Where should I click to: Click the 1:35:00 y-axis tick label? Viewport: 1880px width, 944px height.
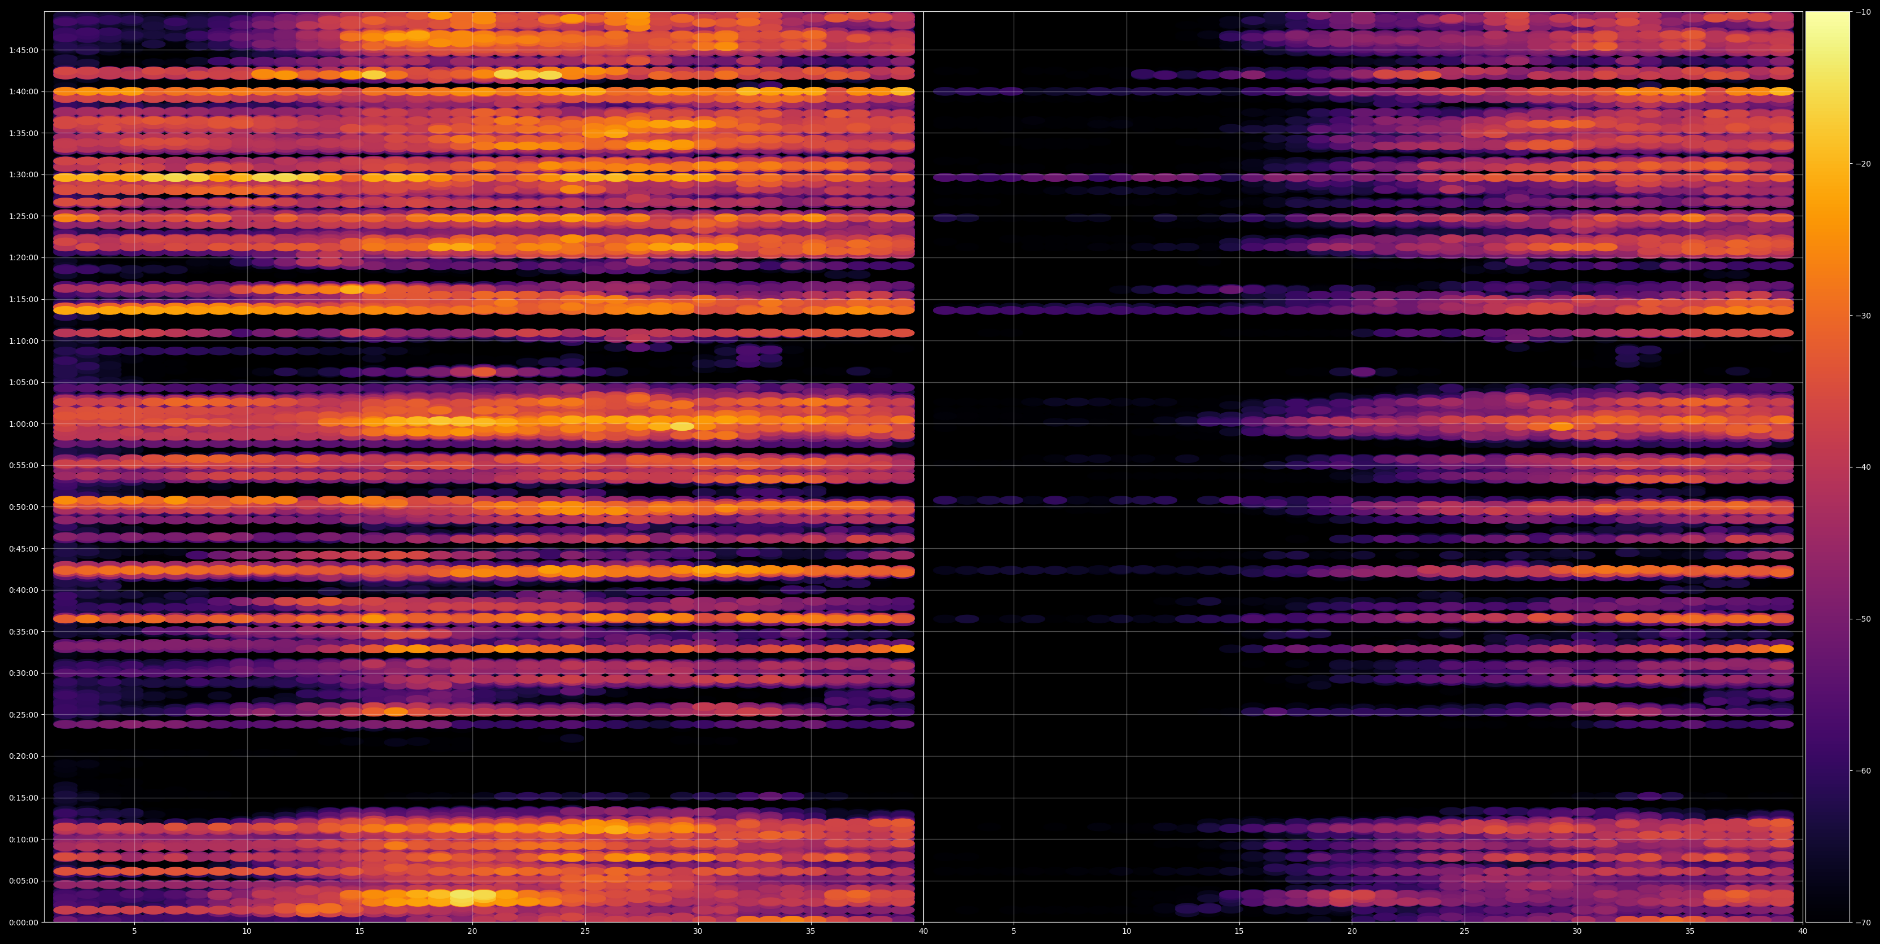click(x=23, y=133)
